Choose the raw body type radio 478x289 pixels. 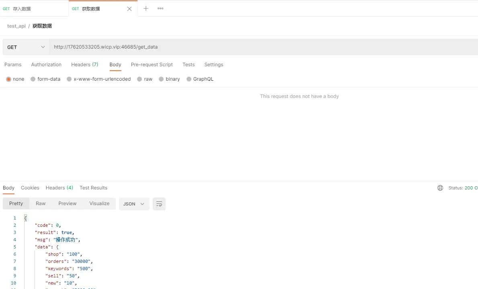tap(140, 79)
